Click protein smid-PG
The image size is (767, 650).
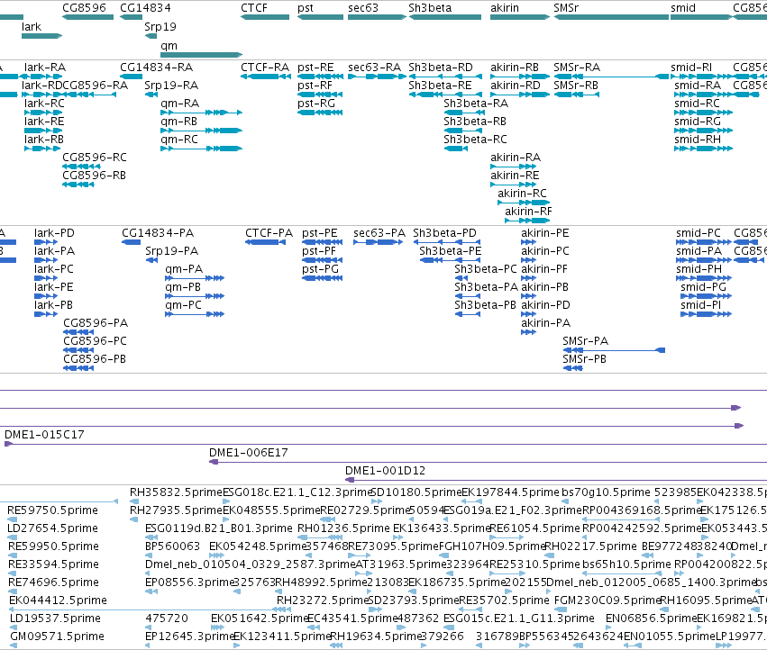[703, 287]
